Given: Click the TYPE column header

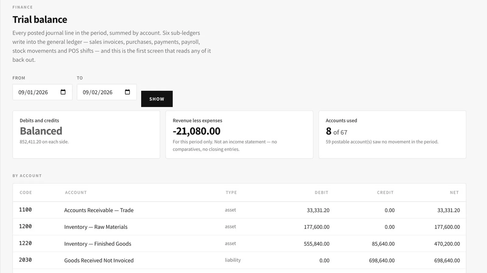Looking at the screenshot, I should pos(231,193).
